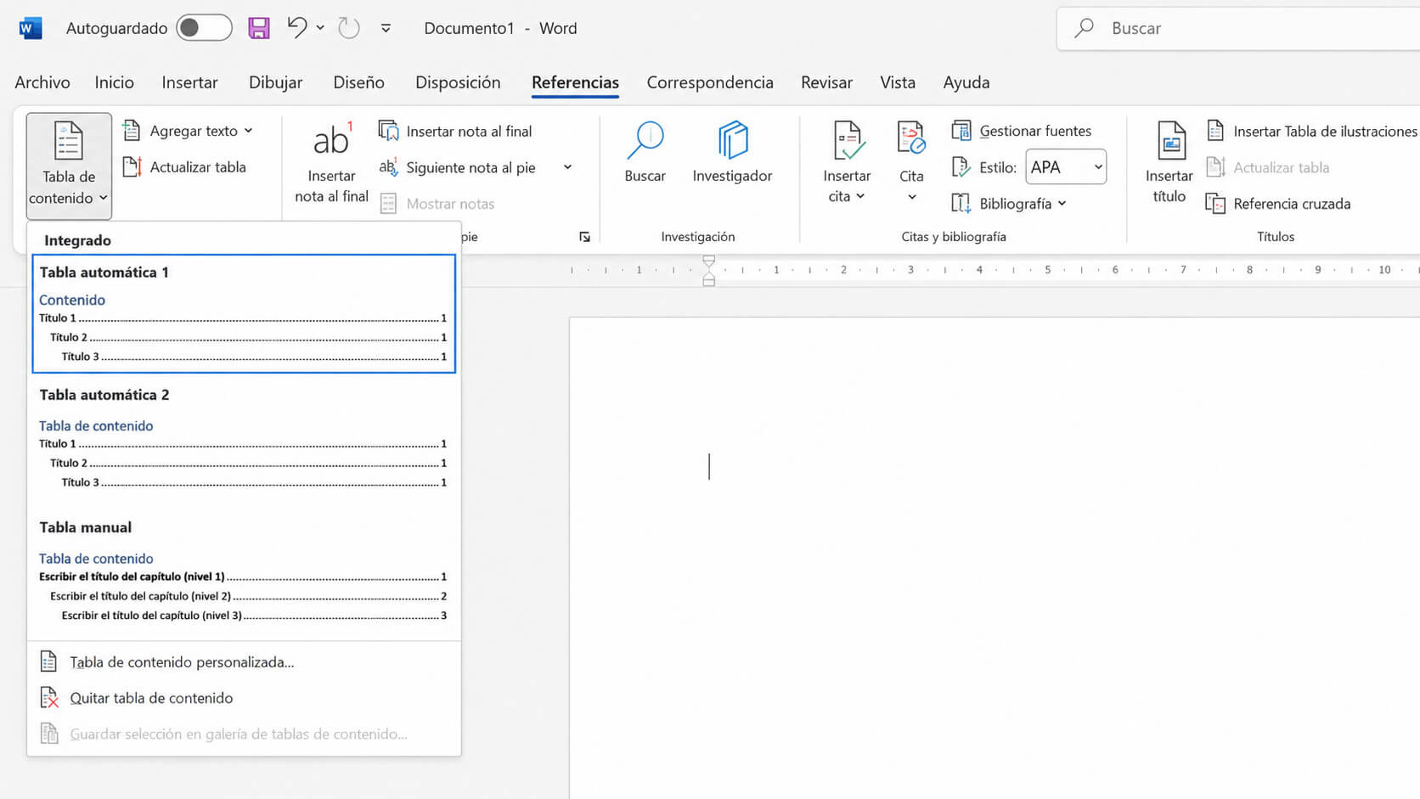This screenshot has height=799, width=1420.
Task: Choose the Tabla manual preview
Action: pos(244,571)
